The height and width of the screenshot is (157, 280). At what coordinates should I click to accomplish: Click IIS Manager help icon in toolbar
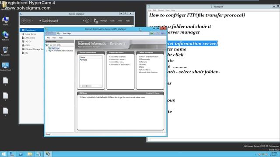coord(162,33)
